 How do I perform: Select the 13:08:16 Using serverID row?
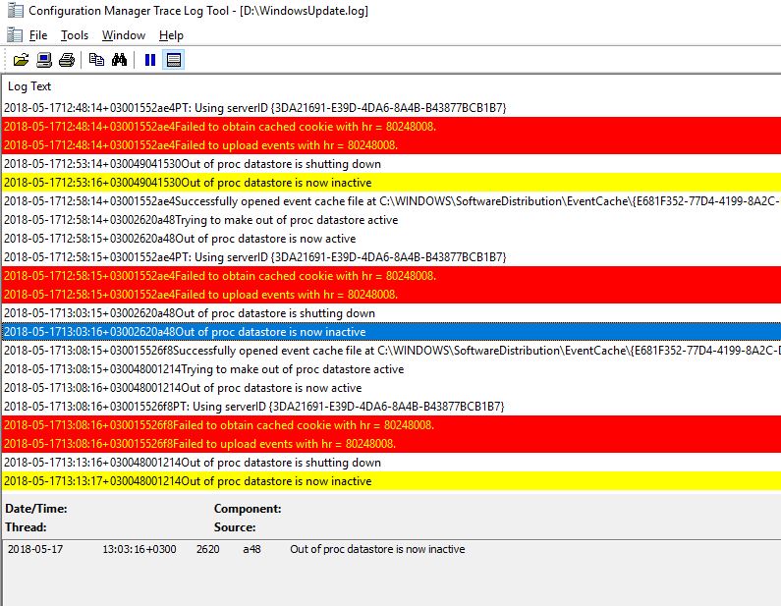(391, 407)
